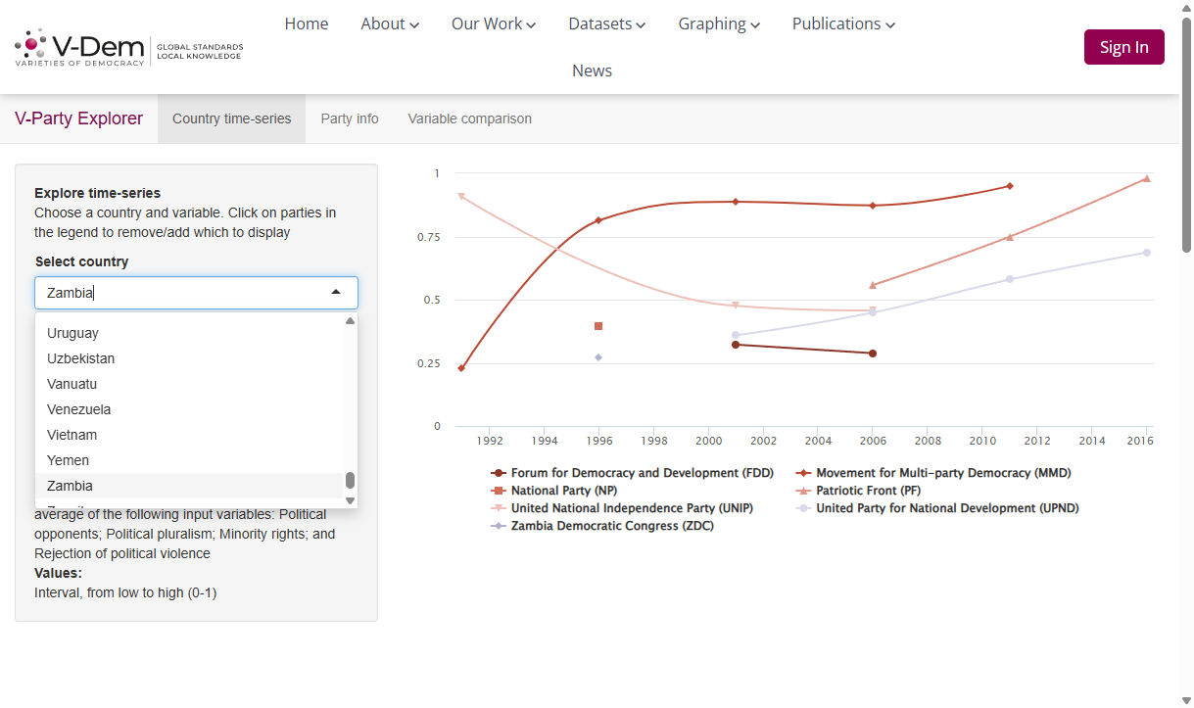1194x708 pixels.
Task: Click the MMD 1991 data point
Action: click(x=461, y=368)
